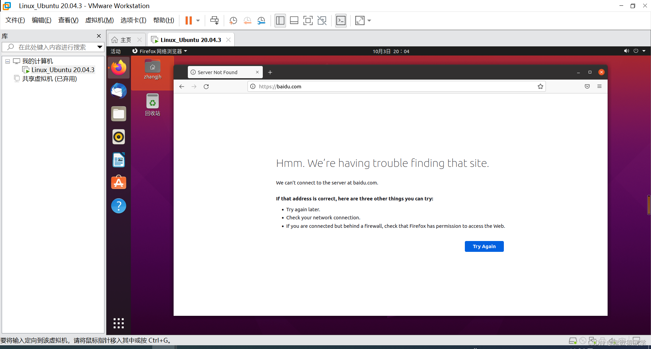Open the clock showing 10月3日 20:04
Screen dimensions: 651x349
[x=391, y=51]
